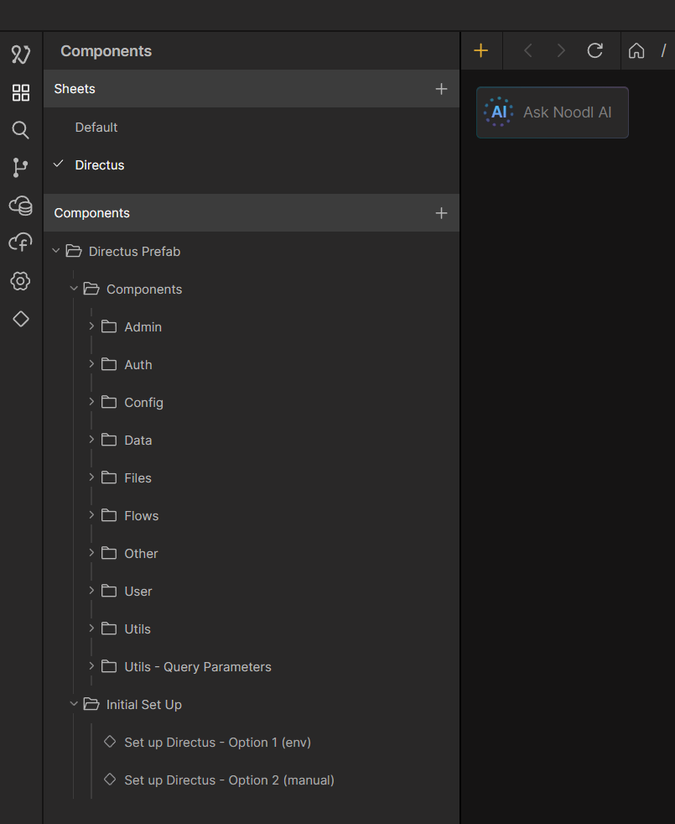Select the Auth folder label
675x824 pixels.
point(138,365)
